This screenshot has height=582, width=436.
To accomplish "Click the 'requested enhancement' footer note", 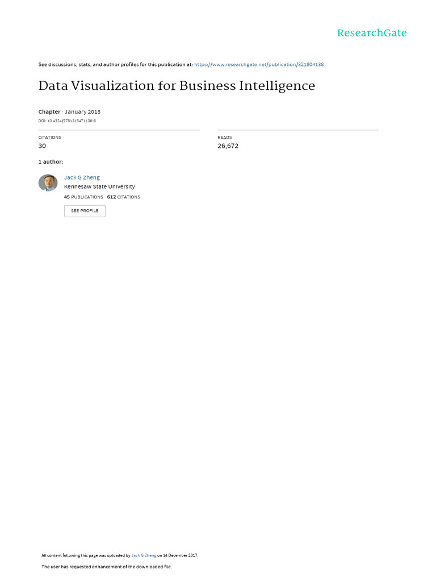I will [107, 567].
